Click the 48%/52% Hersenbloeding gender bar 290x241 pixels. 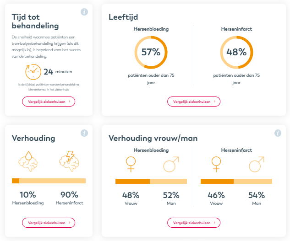point(151,181)
